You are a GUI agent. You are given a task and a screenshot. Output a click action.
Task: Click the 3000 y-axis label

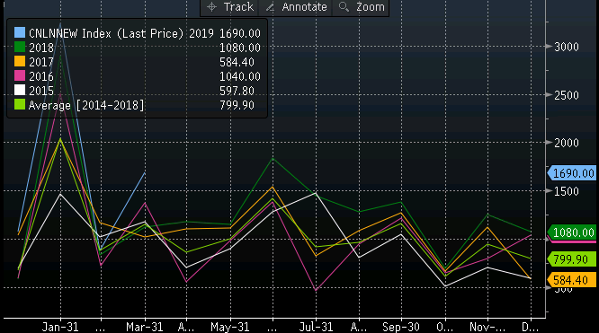point(567,47)
